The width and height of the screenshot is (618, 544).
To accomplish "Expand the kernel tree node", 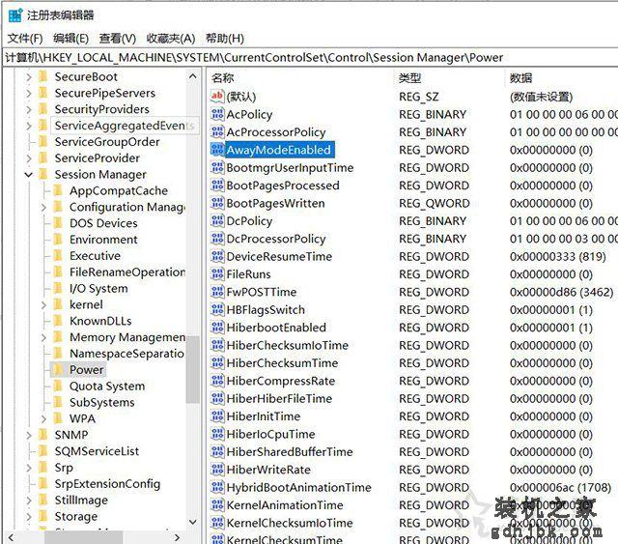I will (x=43, y=304).
